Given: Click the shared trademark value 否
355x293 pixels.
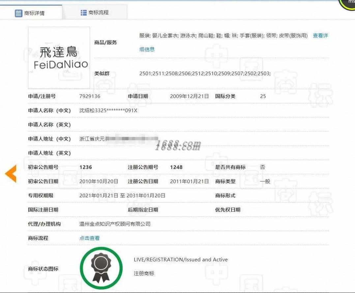Looking at the screenshot, I should tap(262, 167).
